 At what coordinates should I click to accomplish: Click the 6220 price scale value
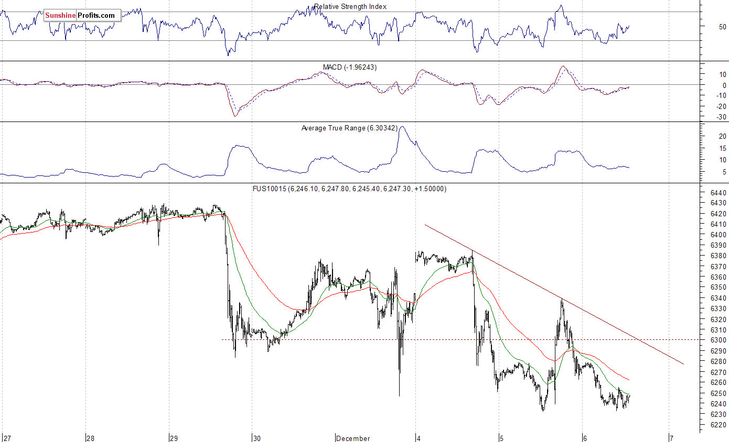pyautogui.click(x=719, y=425)
